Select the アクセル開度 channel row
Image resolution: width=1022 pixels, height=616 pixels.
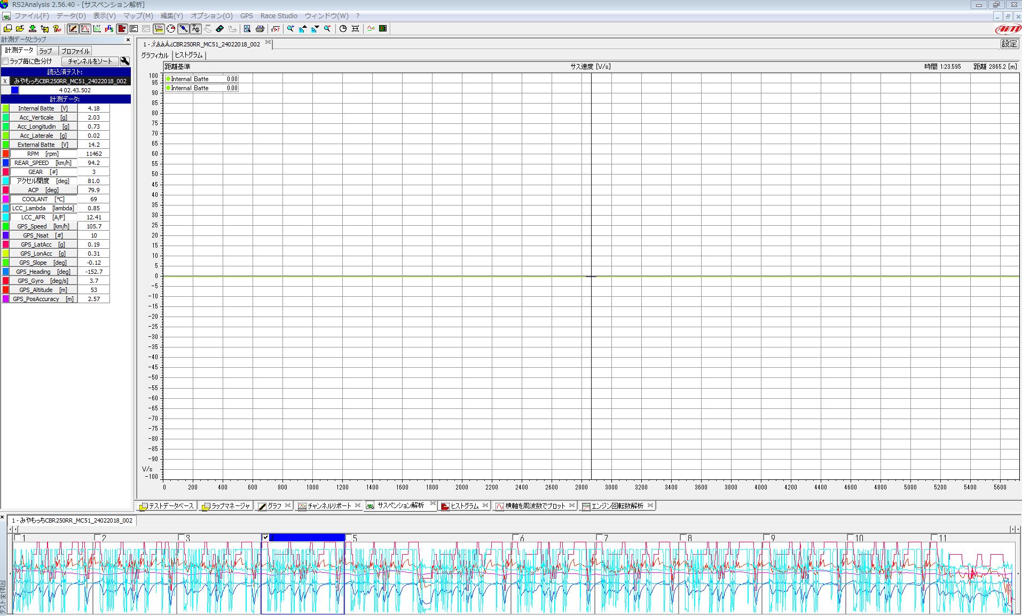(43, 181)
